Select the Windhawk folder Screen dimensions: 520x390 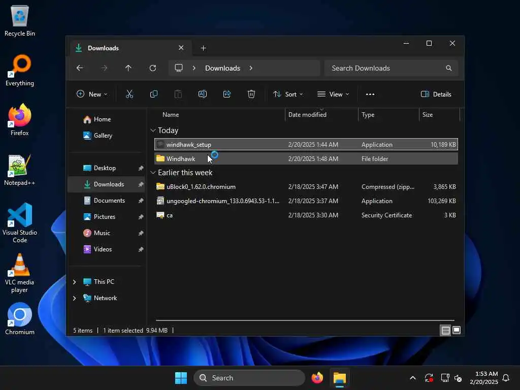click(306, 159)
